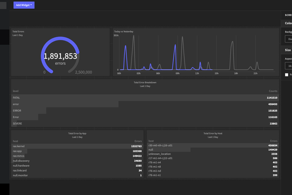The image size is (292, 195).
Task: Click the host error count 586
Action: [x=275, y=158]
